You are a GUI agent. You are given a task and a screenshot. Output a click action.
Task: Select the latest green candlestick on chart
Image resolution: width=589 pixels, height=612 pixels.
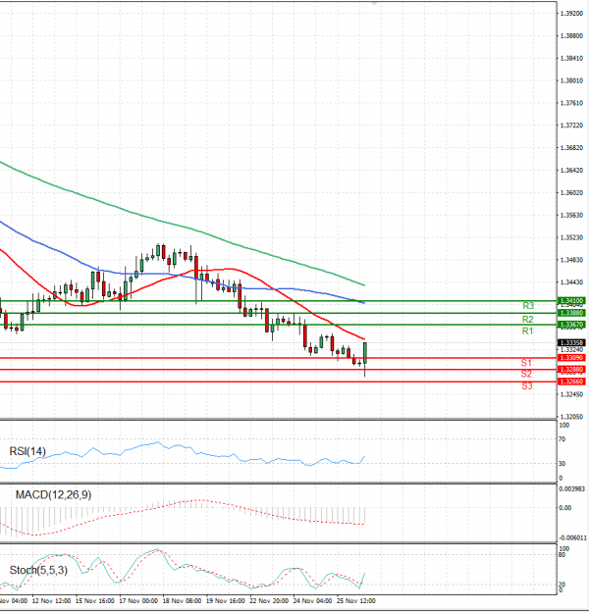click(365, 353)
